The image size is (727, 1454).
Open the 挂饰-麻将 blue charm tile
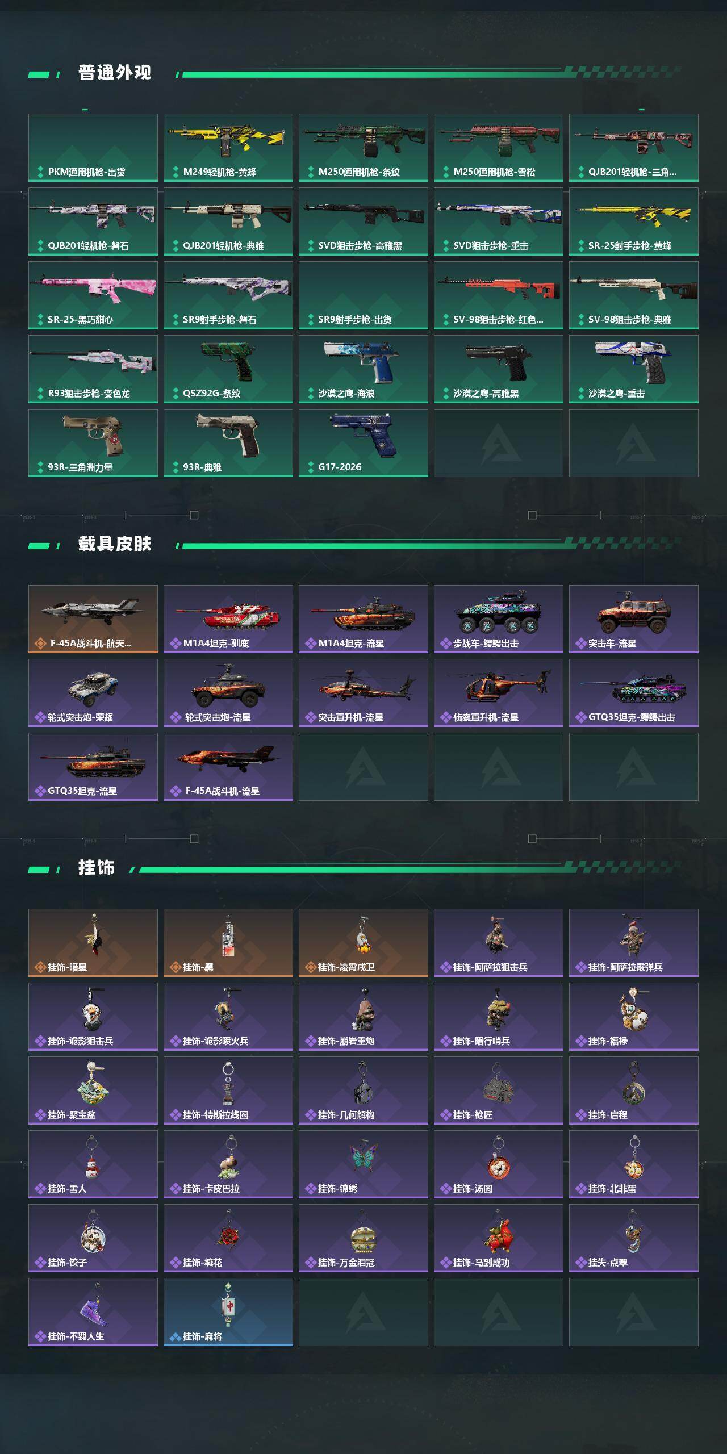228,1312
